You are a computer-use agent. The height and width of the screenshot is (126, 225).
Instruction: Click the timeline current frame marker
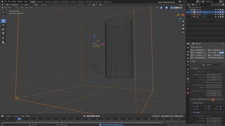[19, 119]
